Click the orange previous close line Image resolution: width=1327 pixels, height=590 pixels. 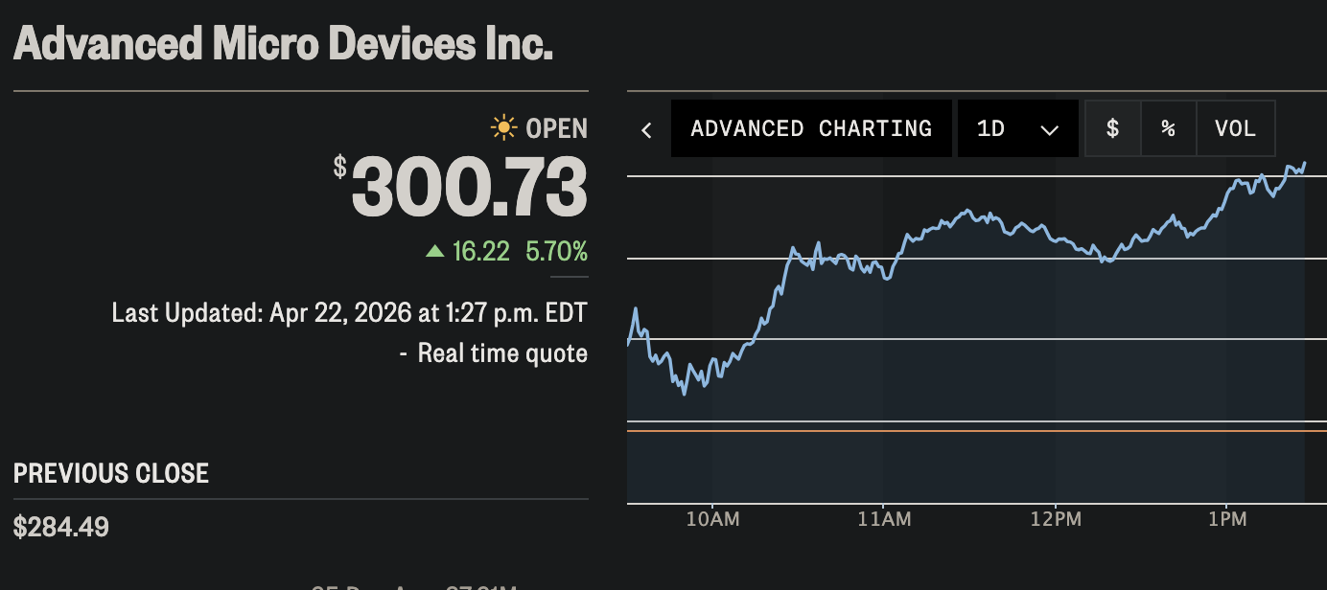tap(959, 431)
